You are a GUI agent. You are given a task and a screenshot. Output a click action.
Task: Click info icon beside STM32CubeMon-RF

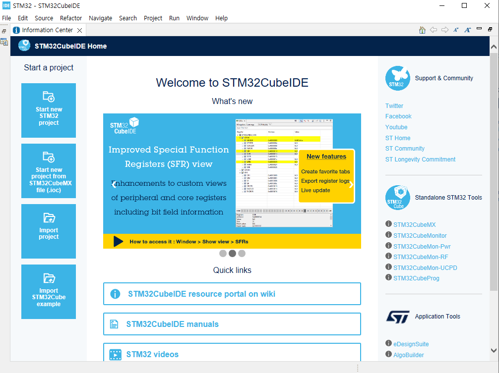388,256
